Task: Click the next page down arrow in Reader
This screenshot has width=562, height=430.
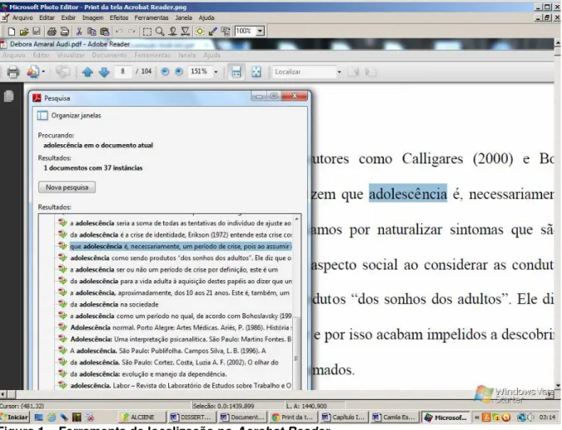Action: [104, 72]
